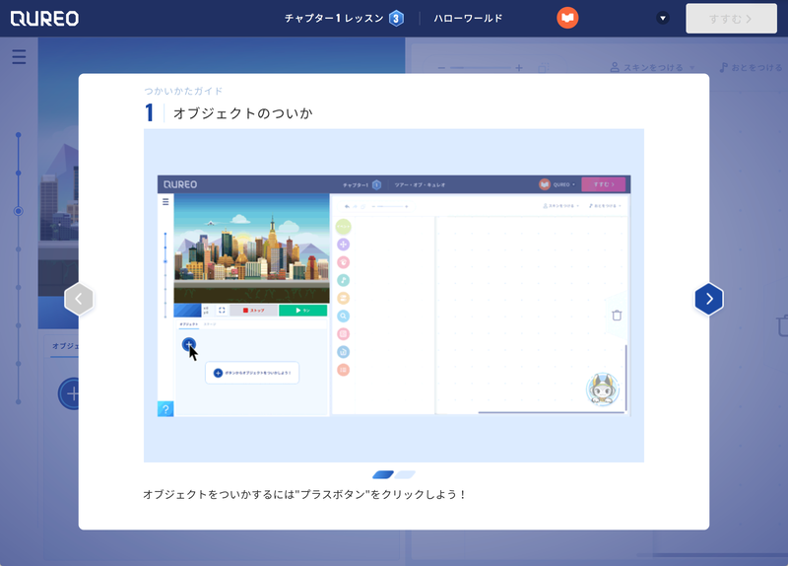
Task: Click the オブジェクトのついか title text
Action: (242, 113)
